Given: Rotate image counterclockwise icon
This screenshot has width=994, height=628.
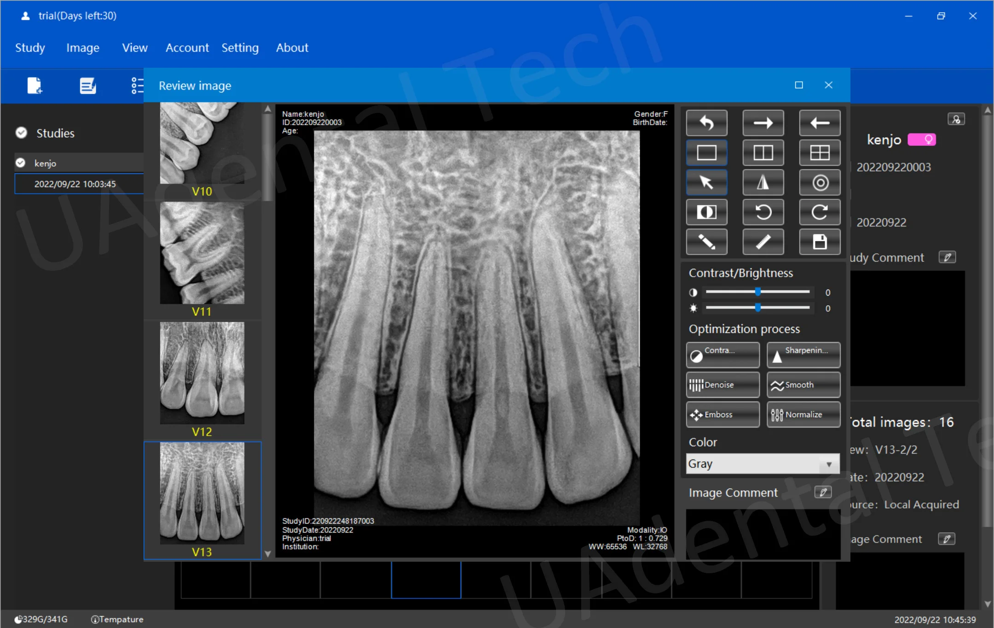Looking at the screenshot, I should pos(763,212).
